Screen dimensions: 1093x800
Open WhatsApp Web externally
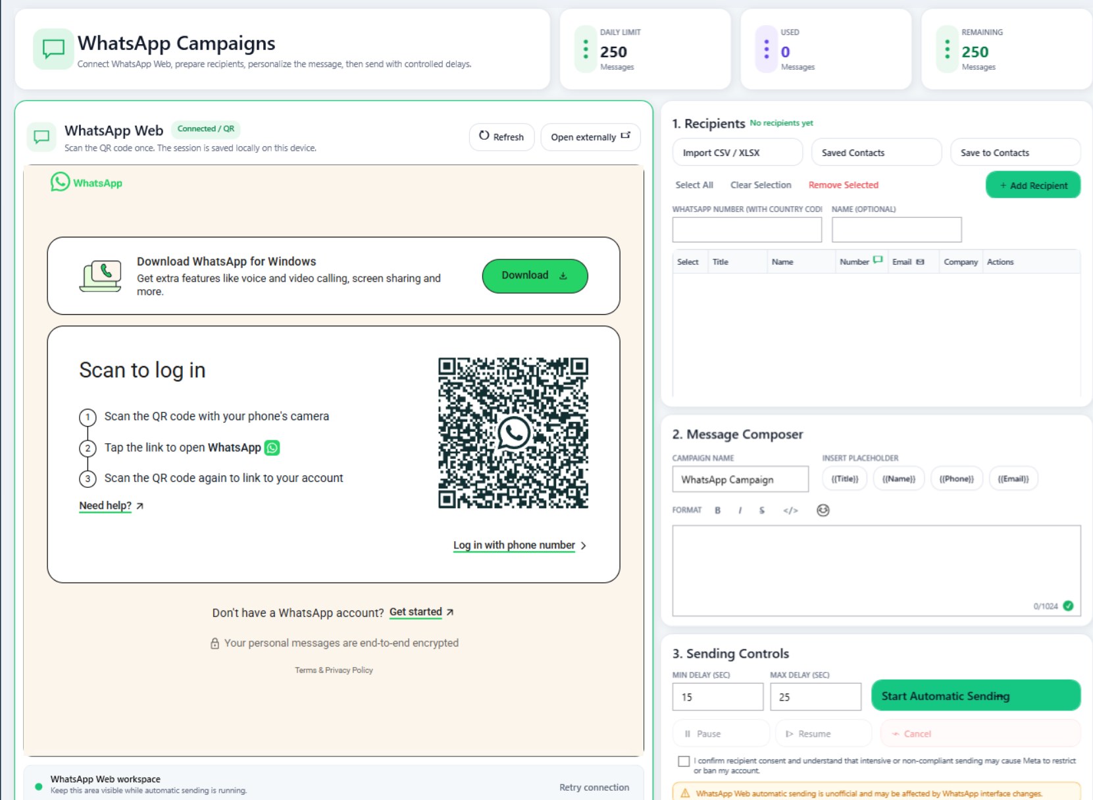(x=590, y=137)
